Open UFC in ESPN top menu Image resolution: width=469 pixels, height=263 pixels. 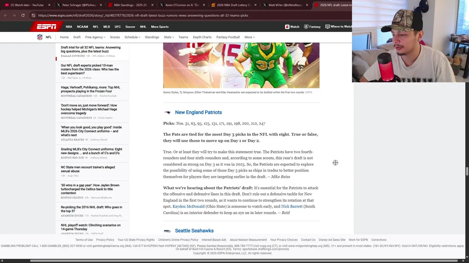click(118, 27)
